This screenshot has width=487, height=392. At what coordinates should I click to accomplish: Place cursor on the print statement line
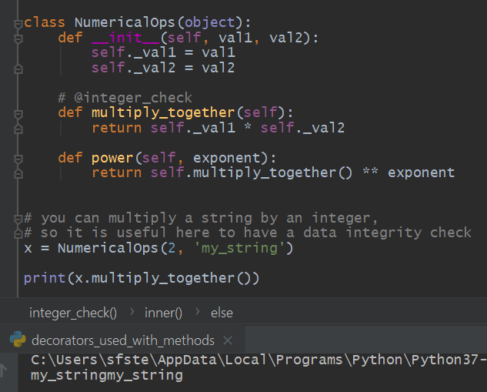pyautogui.click(x=142, y=277)
